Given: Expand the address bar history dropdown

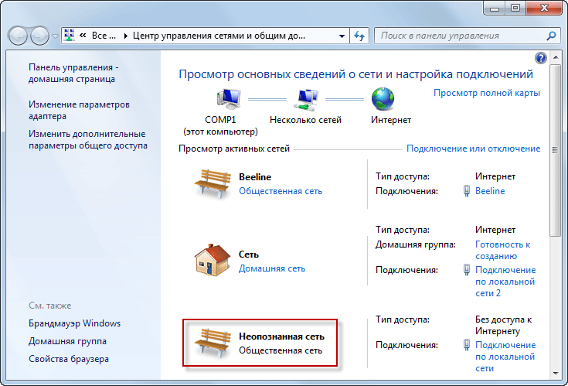Looking at the screenshot, I should pyautogui.click(x=342, y=36).
